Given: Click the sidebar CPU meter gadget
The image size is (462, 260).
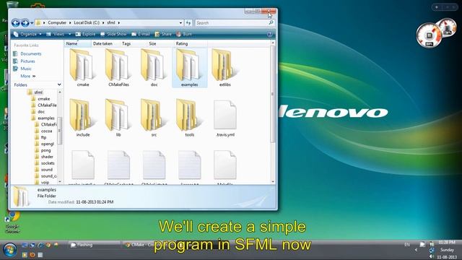Looking at the screenshot, I should pyautogui.click(x=429, y=35).
